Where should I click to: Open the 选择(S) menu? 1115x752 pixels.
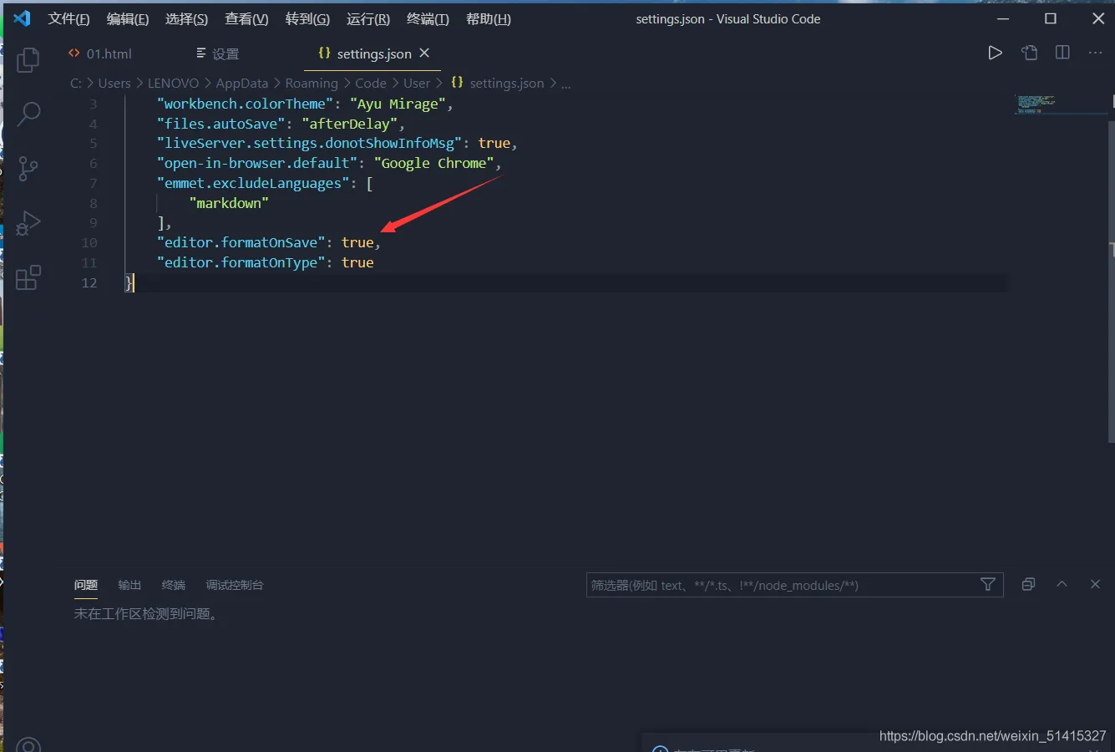[x=186, y=19]
